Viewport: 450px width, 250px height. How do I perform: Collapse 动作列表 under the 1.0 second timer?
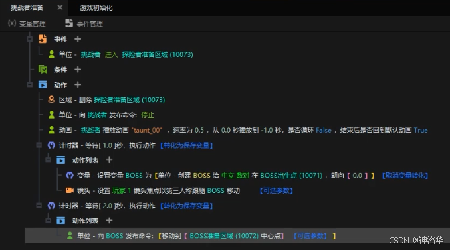[48, 160]
